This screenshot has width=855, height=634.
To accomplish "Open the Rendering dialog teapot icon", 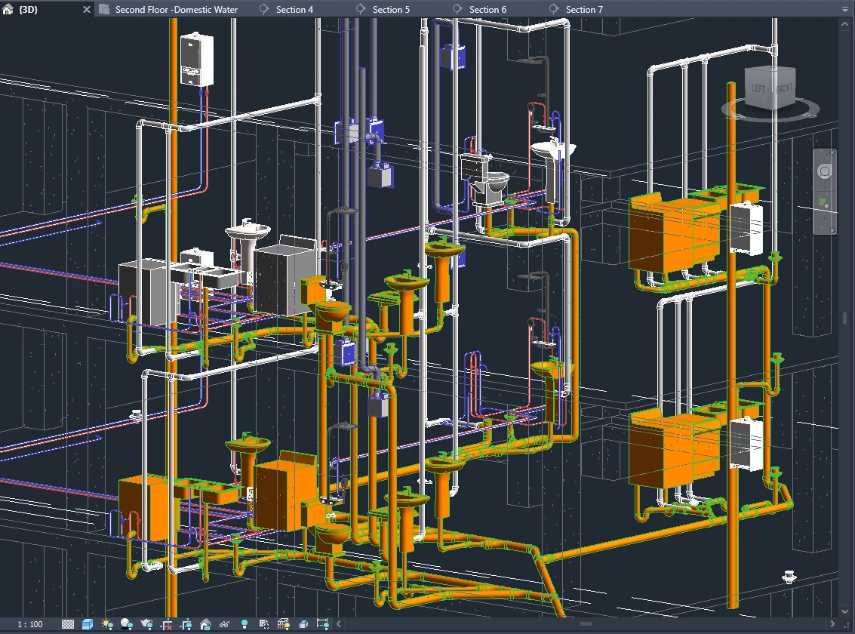I will click(147, 624).
